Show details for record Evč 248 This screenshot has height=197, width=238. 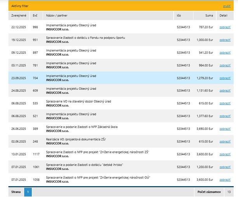pos(225,142)
